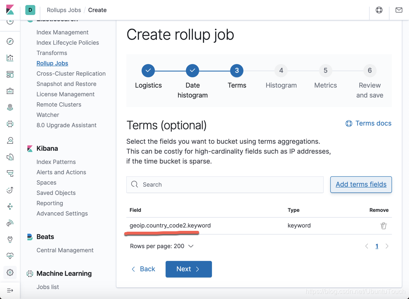409x299 pixels.
Task: Open Advanced Settings
Action: (62, 214)
